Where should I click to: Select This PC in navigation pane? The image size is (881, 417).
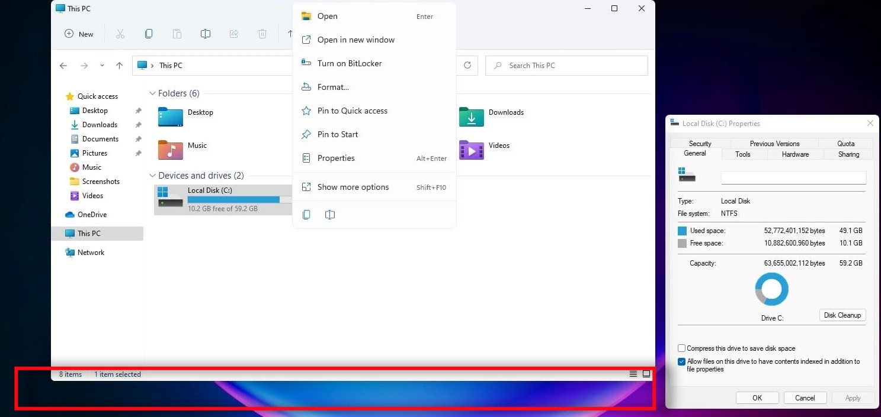click(98, 234)
